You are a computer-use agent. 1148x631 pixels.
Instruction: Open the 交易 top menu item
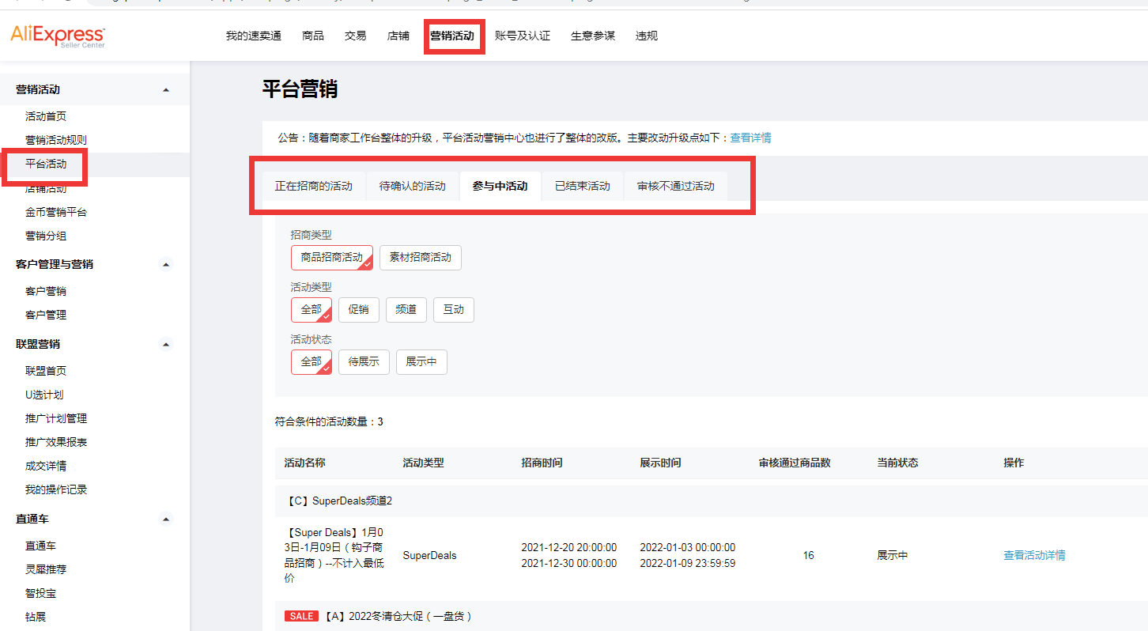point(356,36)
